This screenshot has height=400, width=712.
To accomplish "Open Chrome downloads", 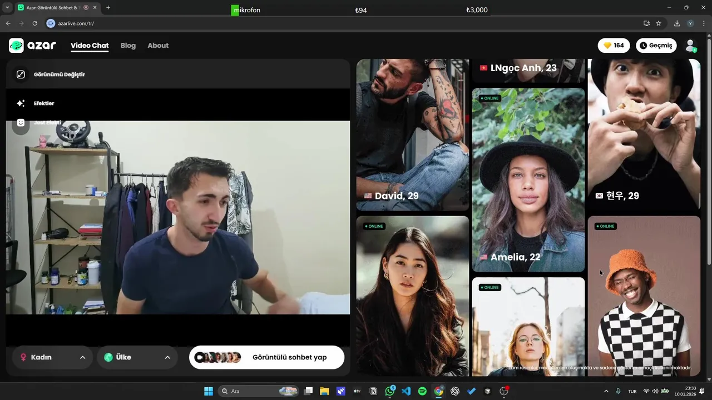I will [x=677, y=23].
